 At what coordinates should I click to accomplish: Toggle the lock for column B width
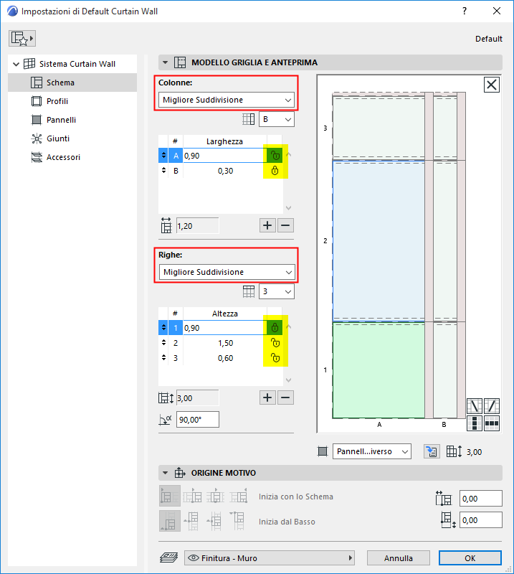(x=275, y=171)
